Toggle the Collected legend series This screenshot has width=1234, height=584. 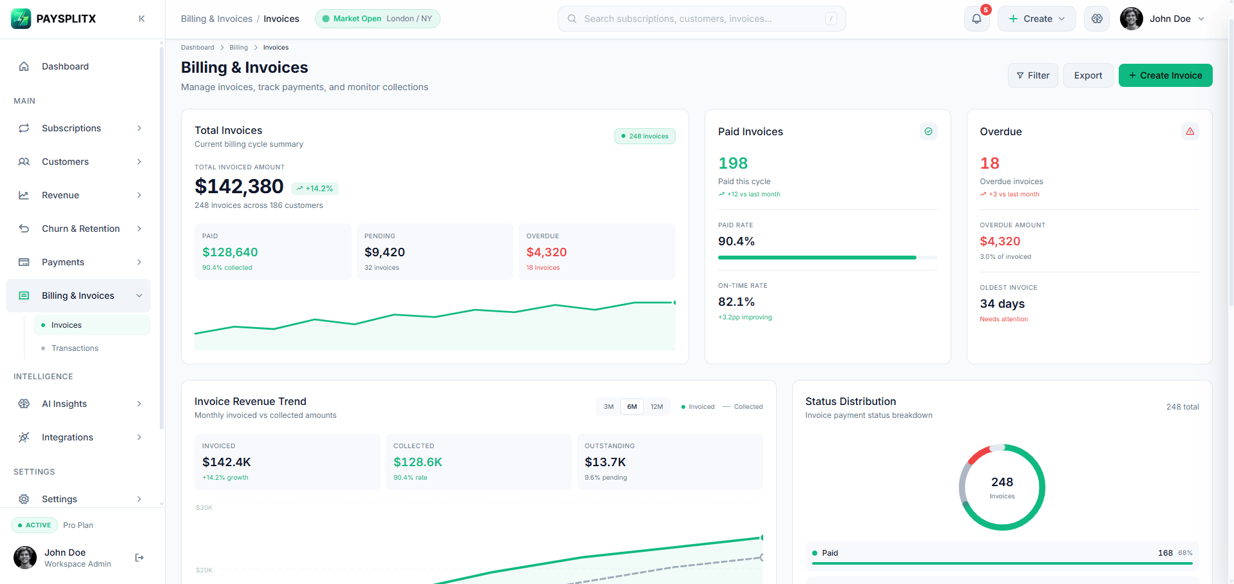[743, 406]
